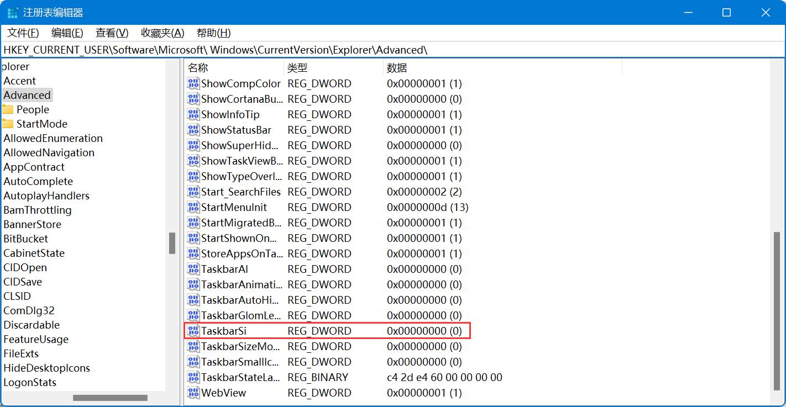786x407 pixels.
Task: Click REG_BINARY type of TaskbarStateLa...
Action: click(x=318, y=377)
